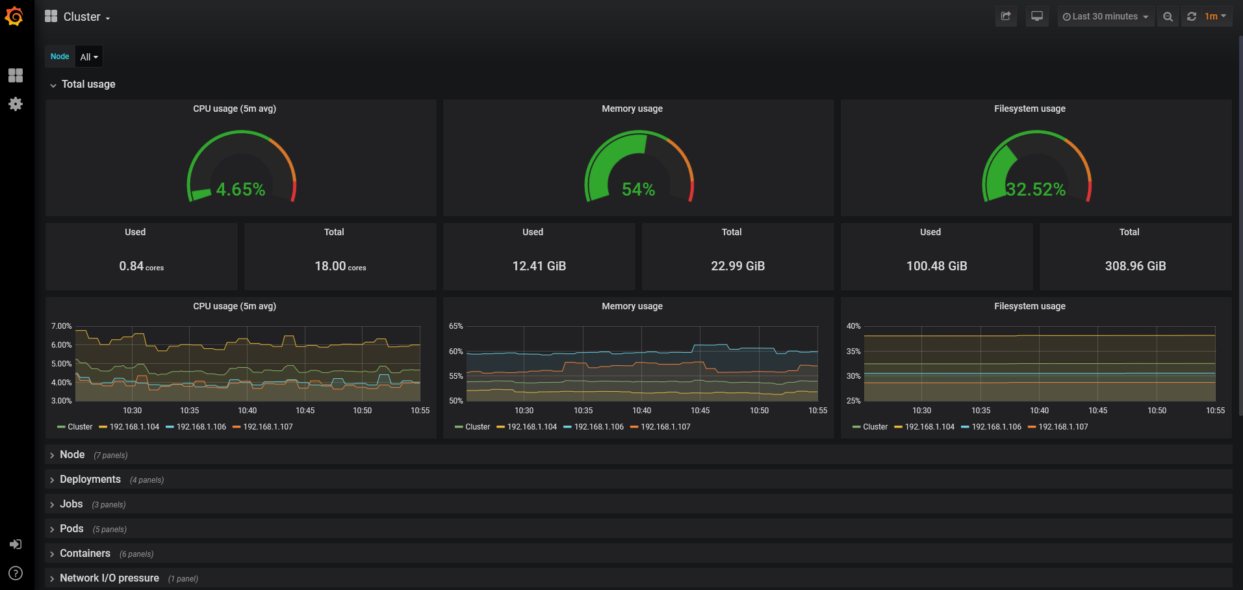Expand the Containers row
The height and width of the screenshot is (590, 1243).
pos(639,554)
